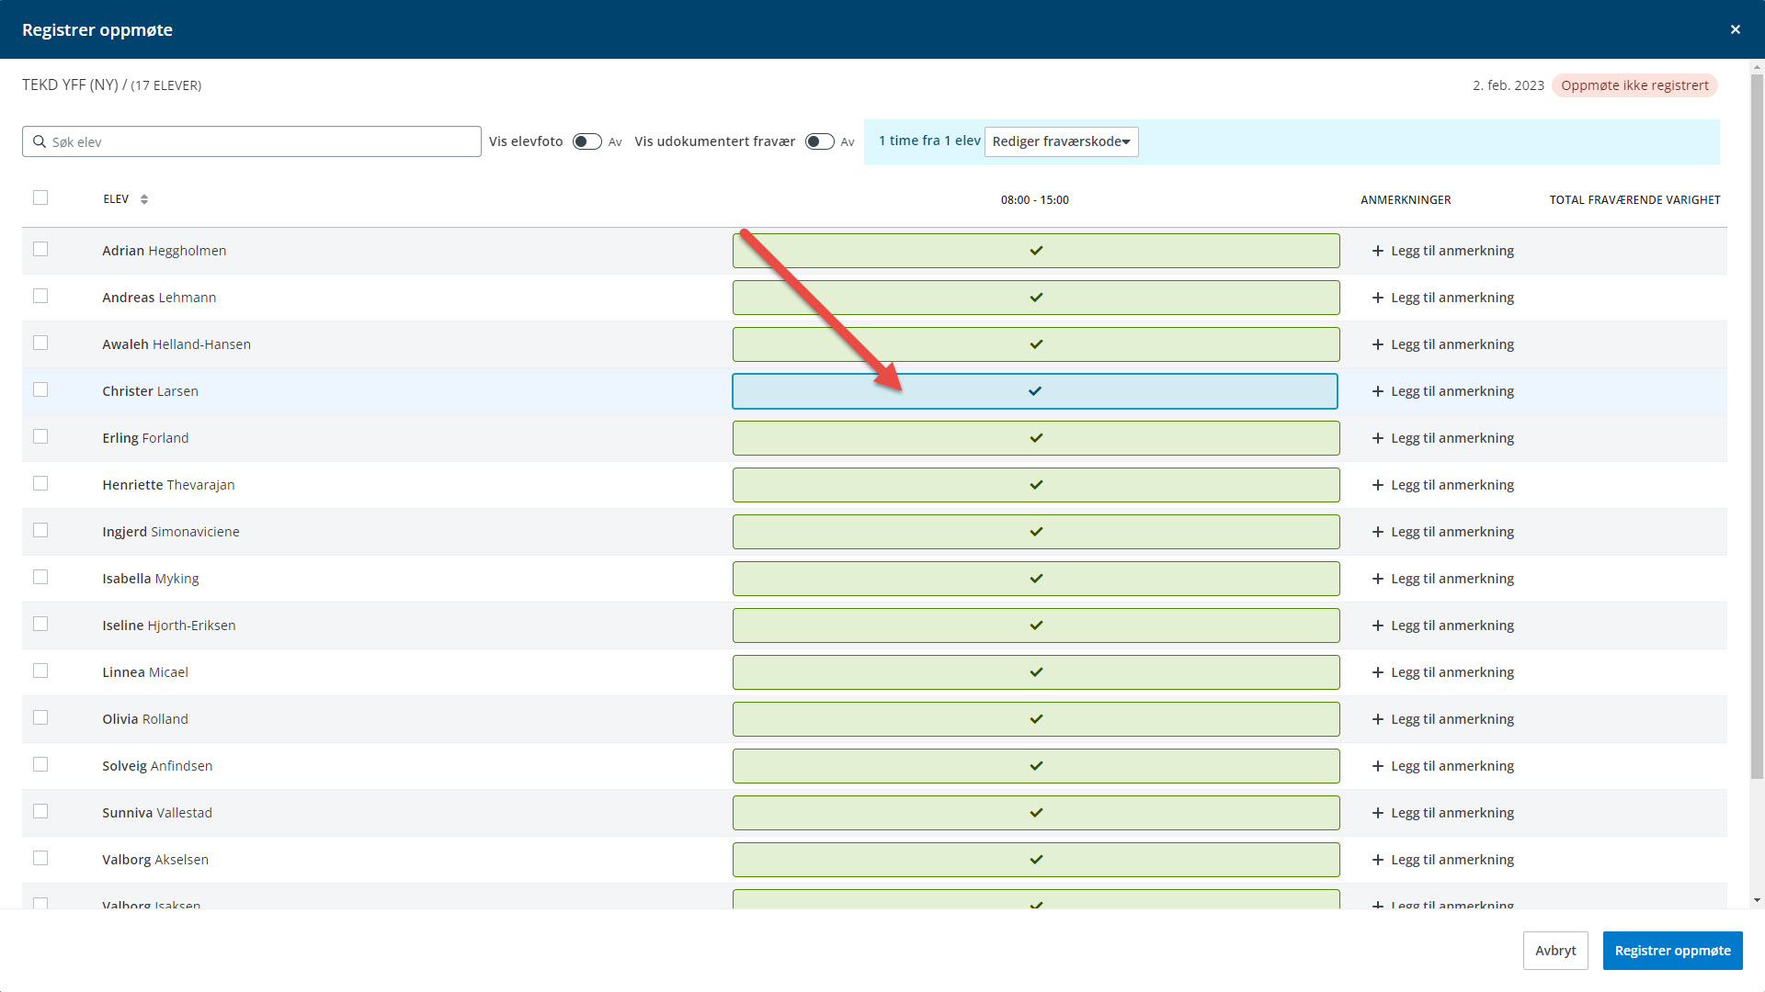Screen dimensions: 1765x992
Task: Close the Registrer oppmøte dialog
Action: point(1735,29)
